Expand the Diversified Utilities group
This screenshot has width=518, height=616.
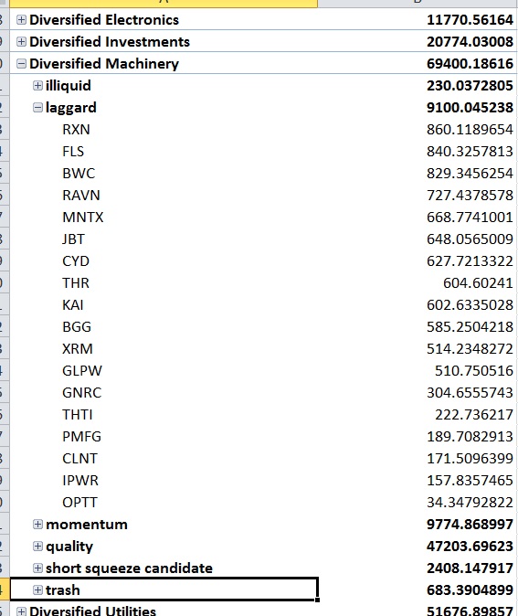21,611
